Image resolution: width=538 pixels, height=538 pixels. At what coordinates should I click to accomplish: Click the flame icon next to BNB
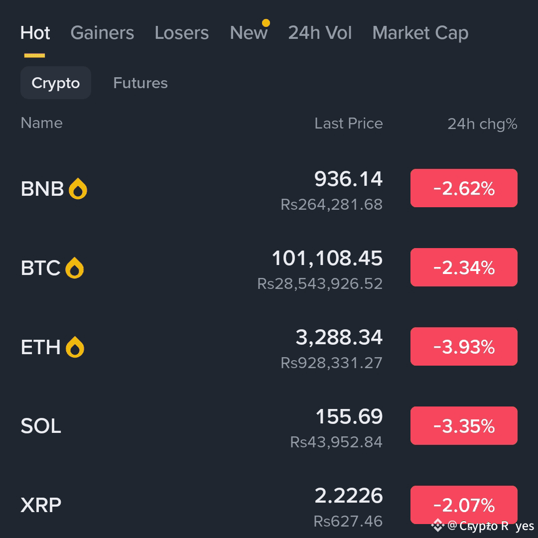pyautogui.click(x=78, y=189)
